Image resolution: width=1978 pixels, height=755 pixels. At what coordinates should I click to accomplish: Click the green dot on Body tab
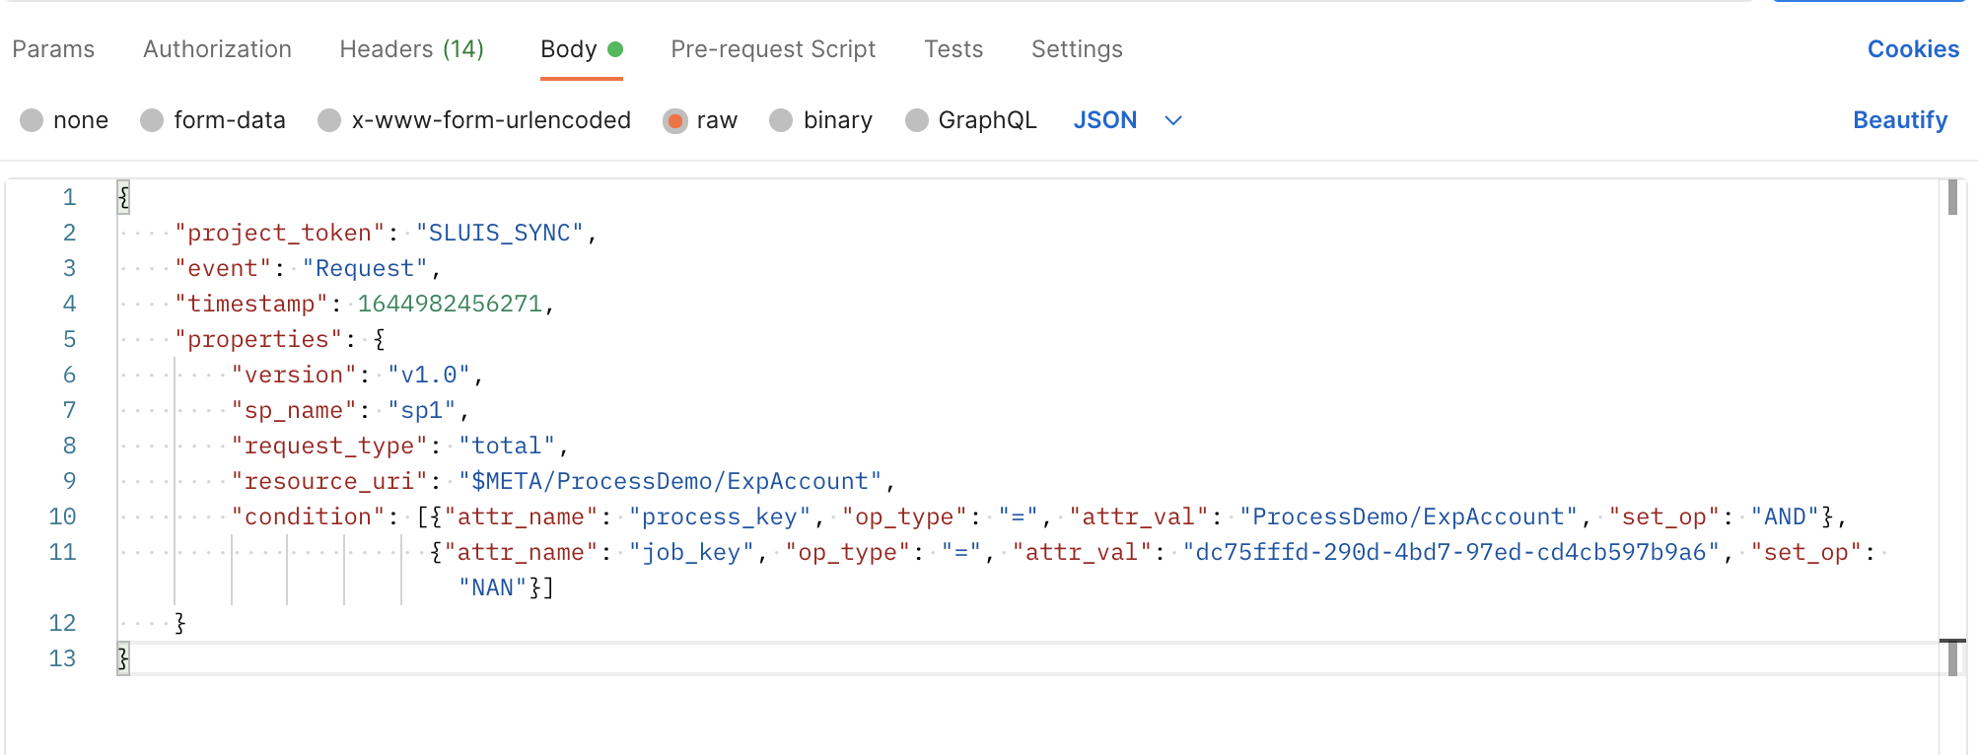615,48
